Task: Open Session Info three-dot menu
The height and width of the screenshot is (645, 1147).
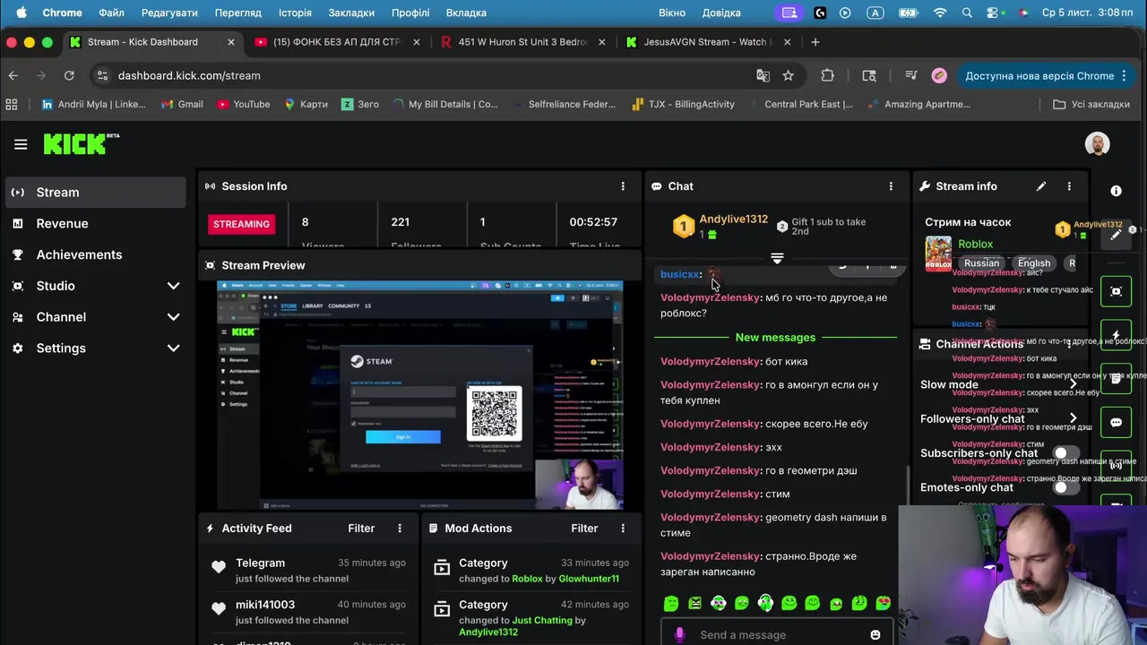Action: coord(623,186)
